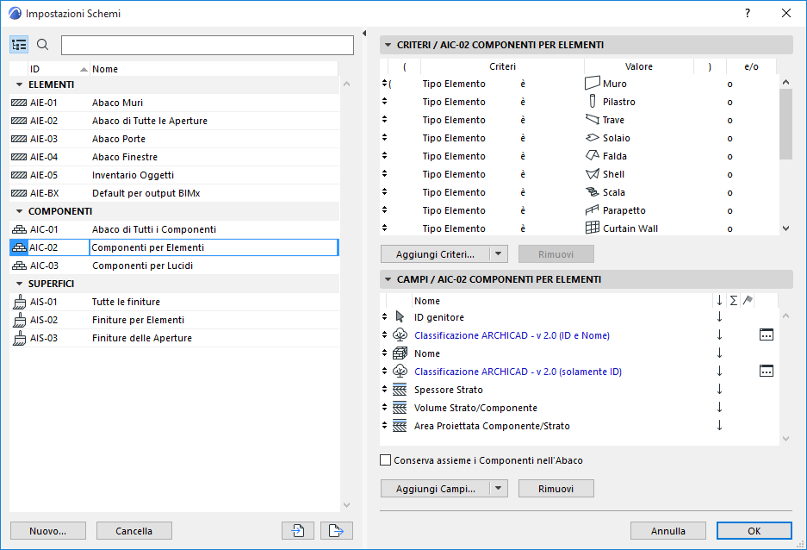
Task: Collapse the CRITERI panel
Action: [x=388, y=45]
